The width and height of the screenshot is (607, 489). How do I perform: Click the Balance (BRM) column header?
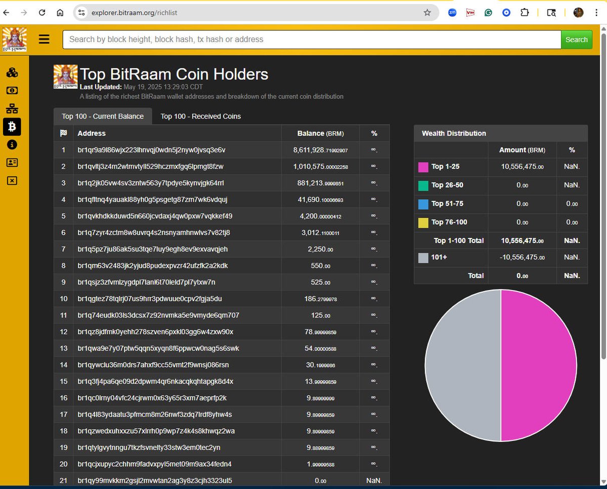(x=320, y=133)
